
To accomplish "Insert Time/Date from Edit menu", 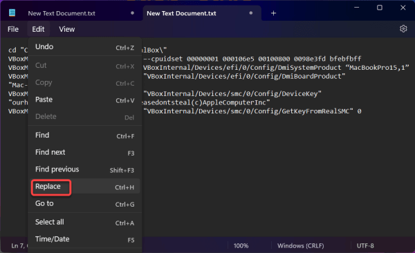I will coord(84,239).
